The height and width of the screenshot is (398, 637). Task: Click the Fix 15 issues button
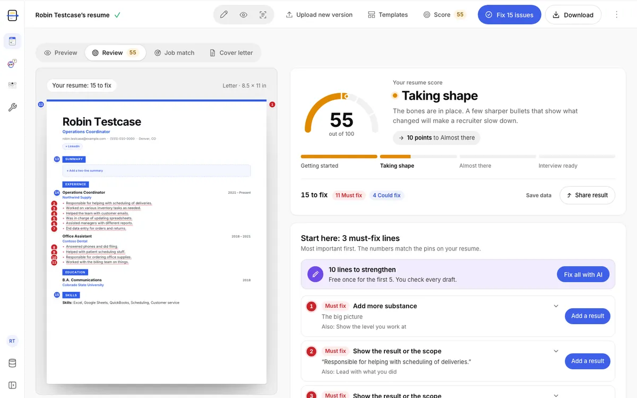pyautogui.click(x=510, y=15)
